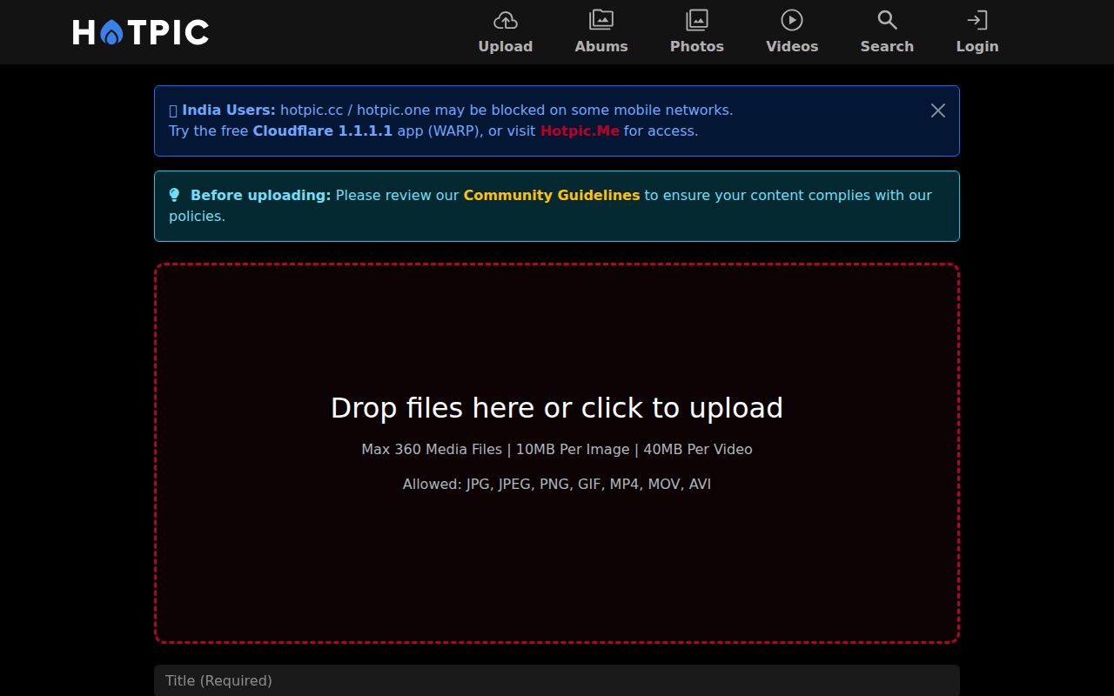Visit the Hotpic.Me link
The width and height of the screenshot is (1114, 696).
click(579, 130)
